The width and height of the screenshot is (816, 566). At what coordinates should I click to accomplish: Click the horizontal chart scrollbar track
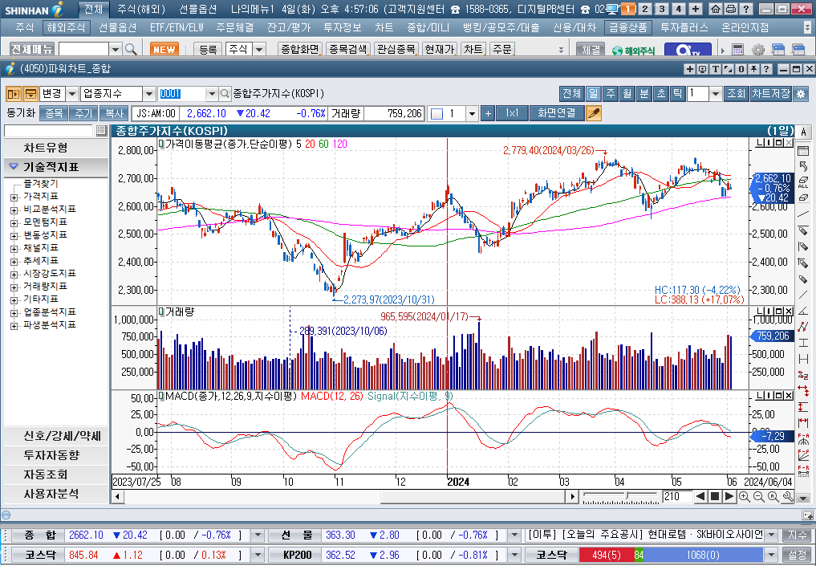(x=345, y=497)
